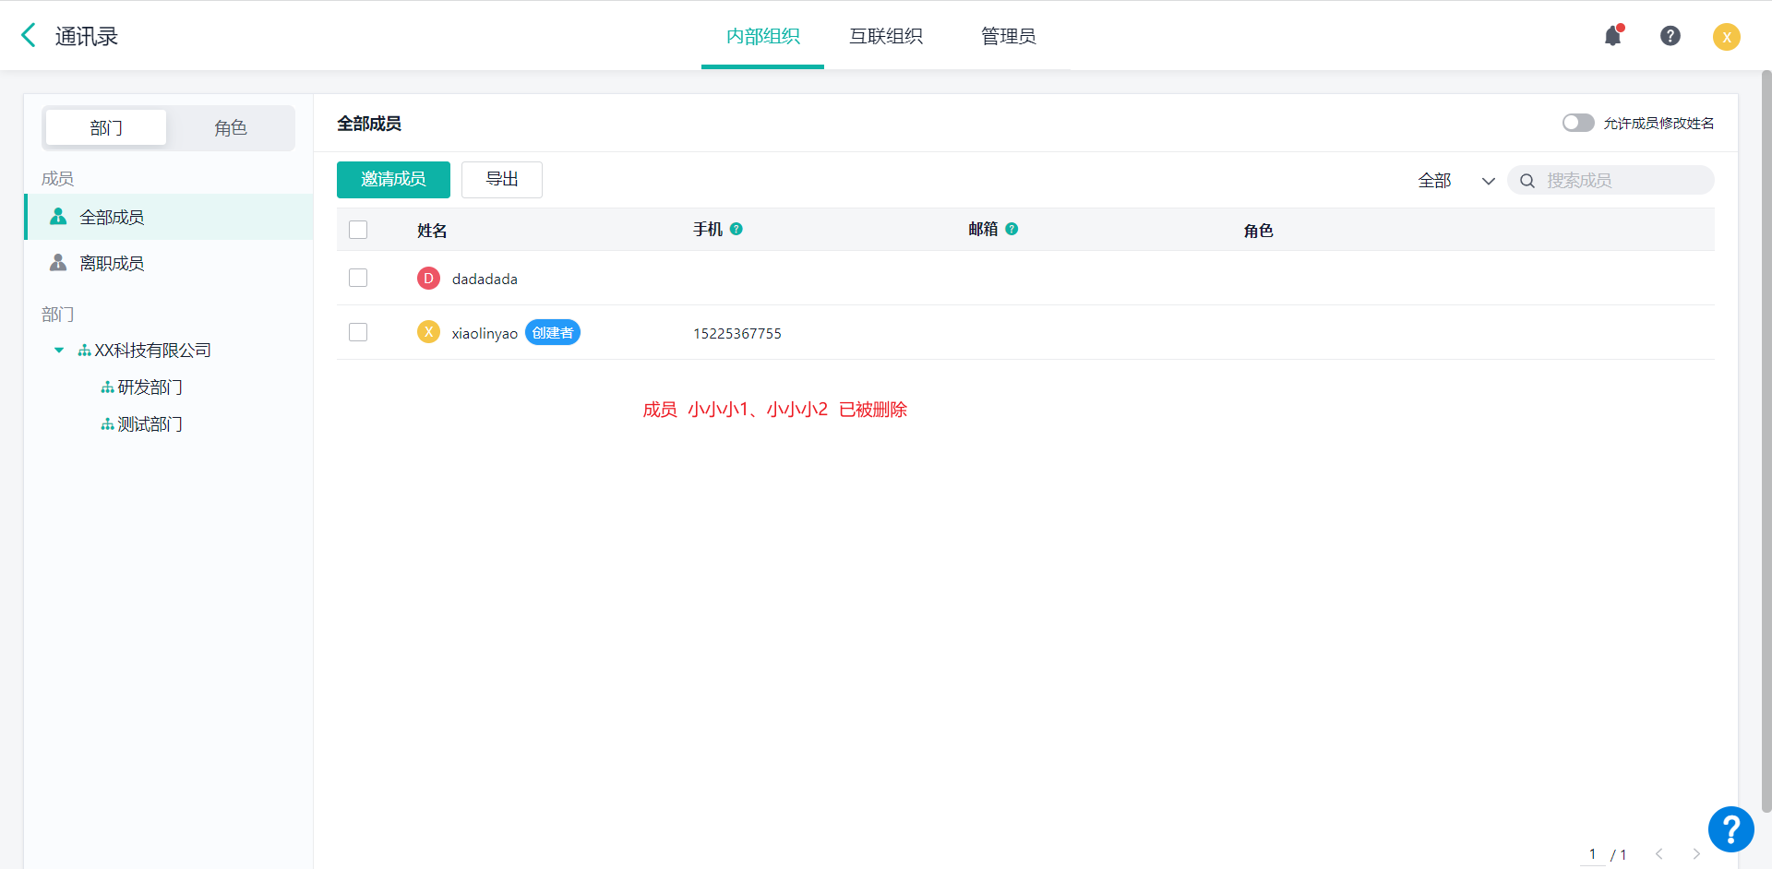Toggle 允许成员修改姓名 switch
Image resolution: width=1772 pixels, height=869 pixels.
pyautogui.click(x=1577, y=123)
